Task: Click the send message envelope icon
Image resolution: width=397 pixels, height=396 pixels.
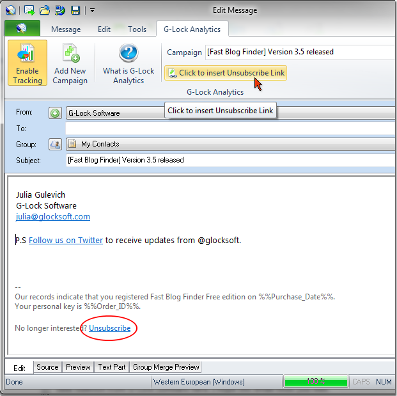Action: pyautogui.click(x=29, y=10)
